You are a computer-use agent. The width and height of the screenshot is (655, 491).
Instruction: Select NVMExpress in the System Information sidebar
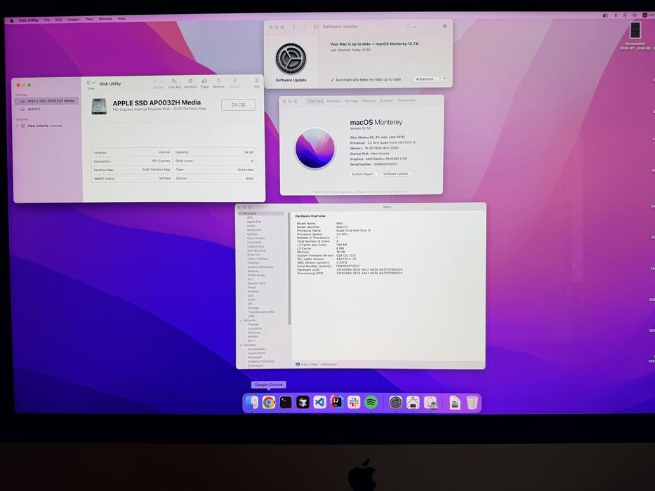(x=256, y=275)
